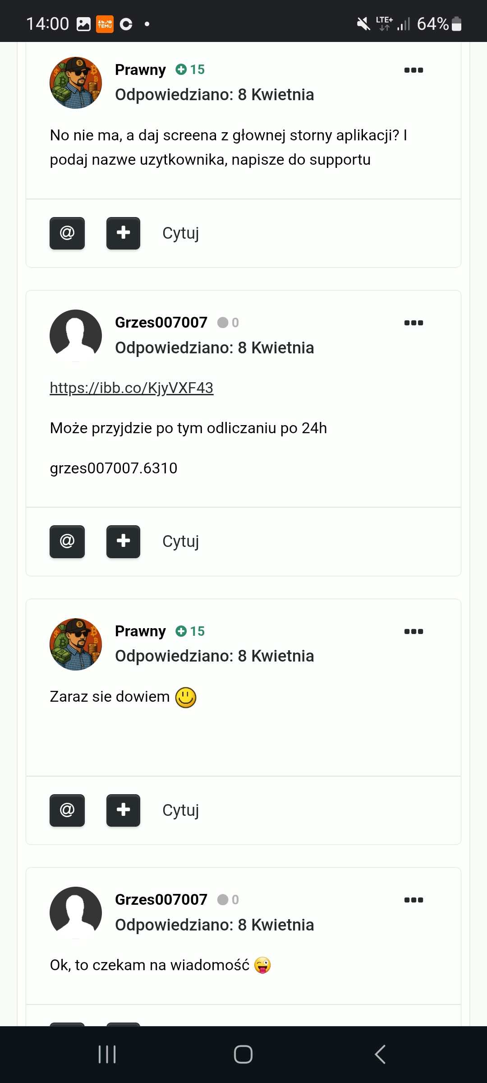This screenshot has height=1083, width=487.
Task: Tap Prawny's avatar in the top post
Action: [x=76, y=83]
